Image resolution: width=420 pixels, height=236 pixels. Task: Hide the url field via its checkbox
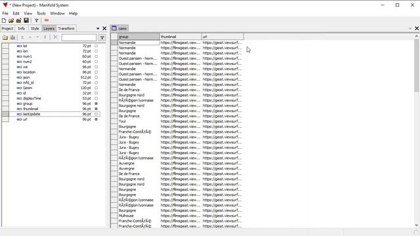(x=96, y=119)
